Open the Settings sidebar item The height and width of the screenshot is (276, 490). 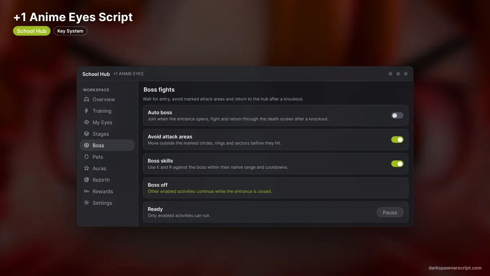pos(107,203)
